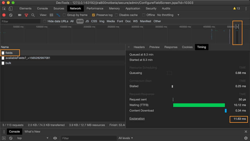Enable Group by frame checkbox
Image resolution: width=250 pixels, height=141 pixels.
[64, 15]
